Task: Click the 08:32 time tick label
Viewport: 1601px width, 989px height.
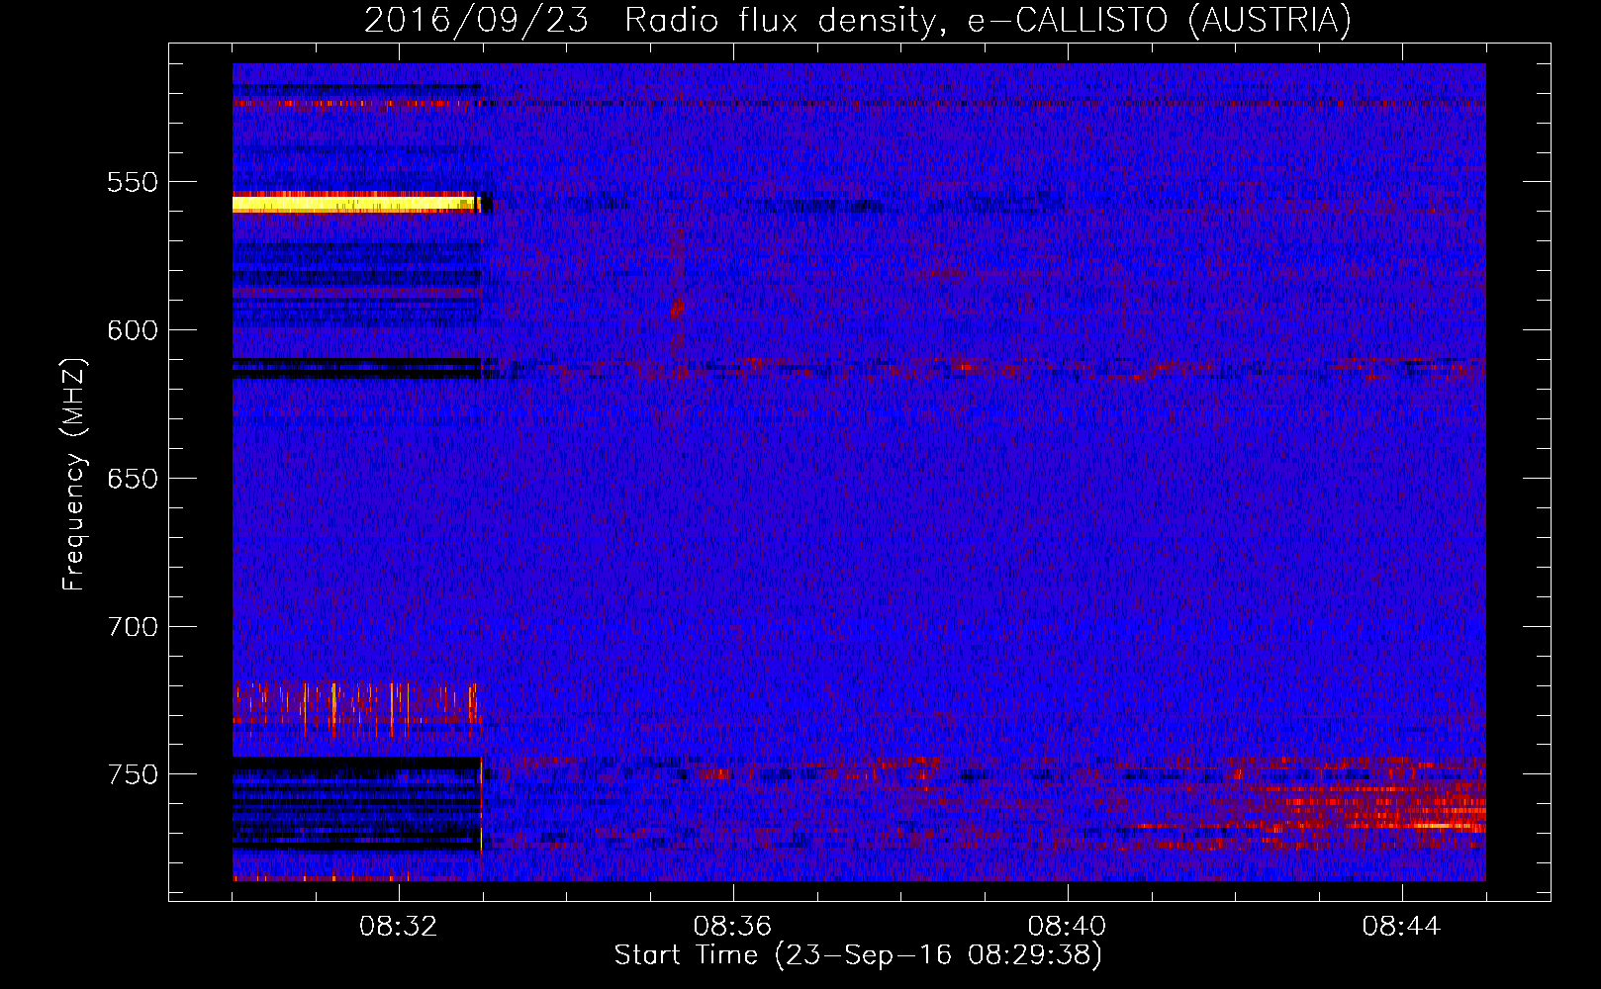Action: (x=399, y=927)
